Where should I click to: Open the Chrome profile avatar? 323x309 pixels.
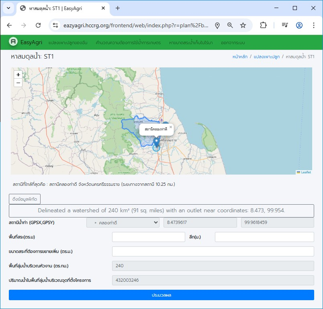point(299,25)
